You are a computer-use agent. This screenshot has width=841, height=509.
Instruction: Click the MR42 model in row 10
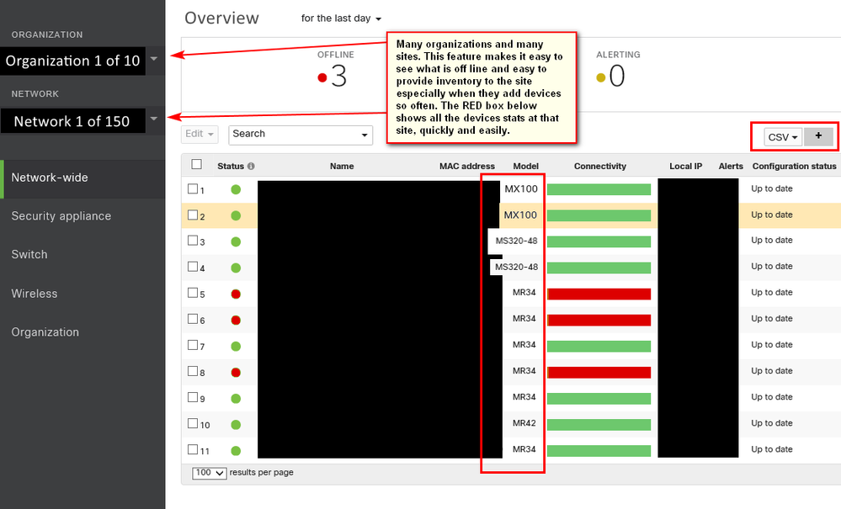(524, 423)
